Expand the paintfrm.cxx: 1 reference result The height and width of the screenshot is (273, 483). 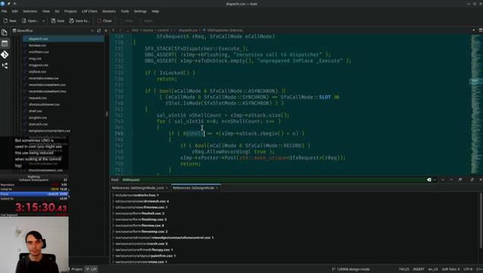pyautogui.click(x=113, y=256)
